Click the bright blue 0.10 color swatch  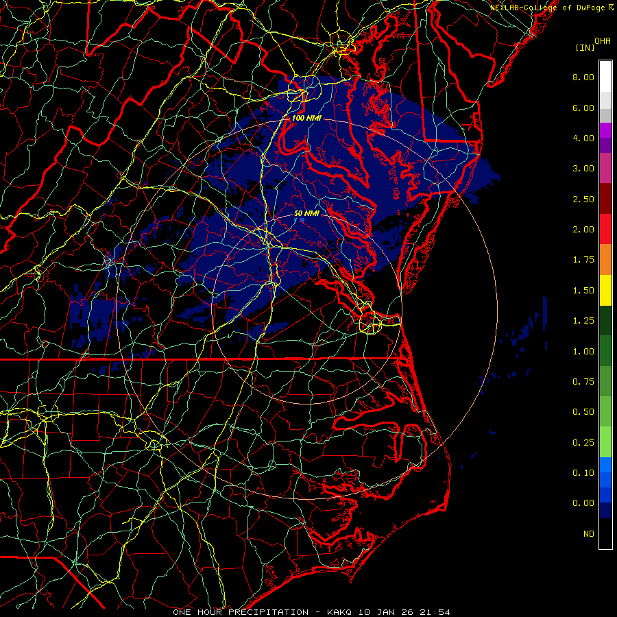(x=605, y=465)
